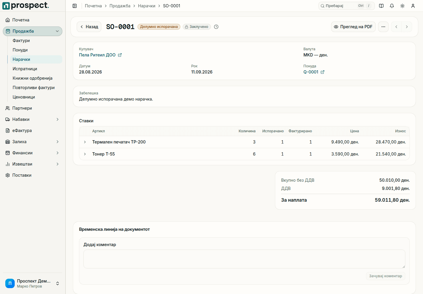The width and height of the screenshot is (423, 294).
Task: Toggle the sidebar collapse icon
Action: coord(75,6)
